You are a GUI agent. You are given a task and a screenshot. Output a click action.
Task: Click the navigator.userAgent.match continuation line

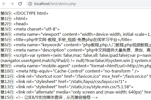coord(76,61)
